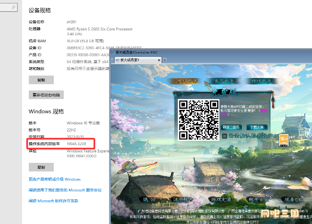
Task: Click 返回 at the game bottom
Action: pos(149,199)
